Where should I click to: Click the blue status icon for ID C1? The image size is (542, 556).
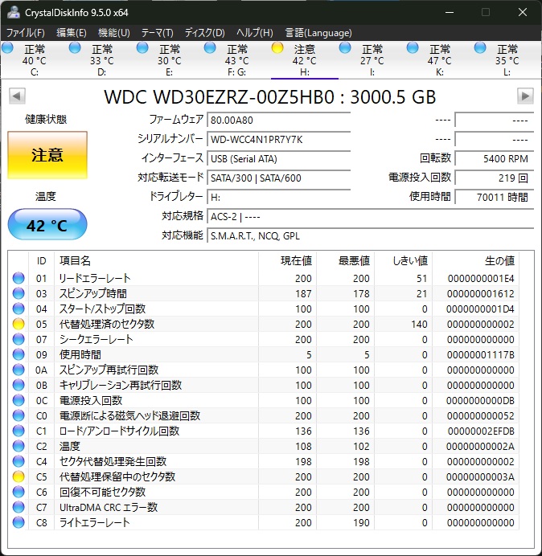(x=18, y=431)
